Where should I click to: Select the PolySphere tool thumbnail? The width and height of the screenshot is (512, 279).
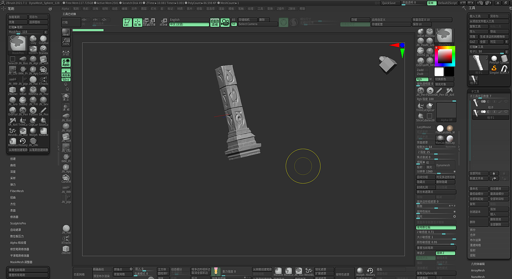pyautogui.click(x=494, y=59)
